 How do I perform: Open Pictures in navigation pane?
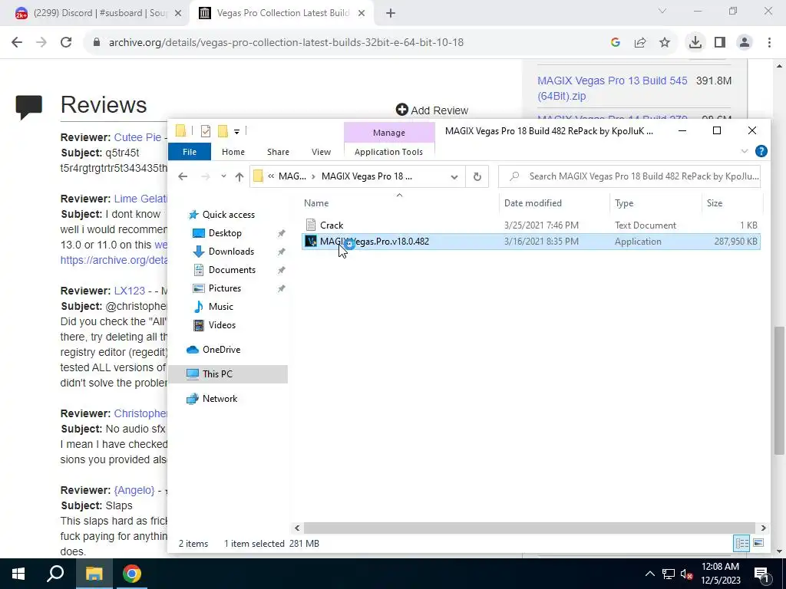coord(225,288)
